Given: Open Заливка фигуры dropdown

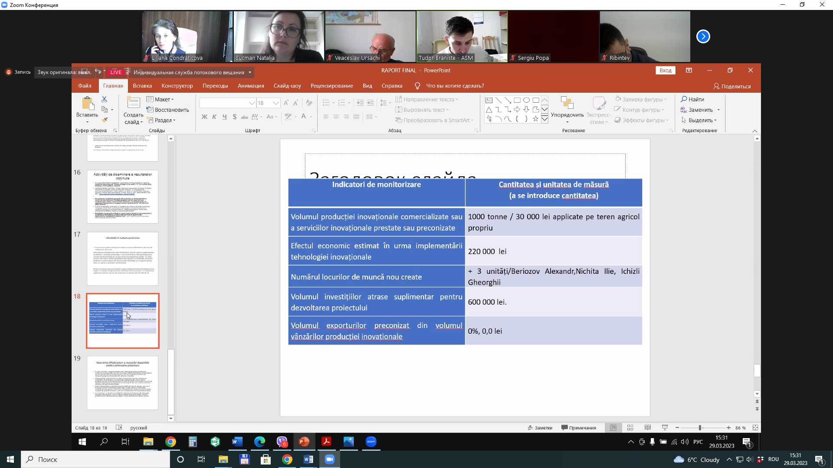Looking at the screenshot, I should coord(641,99).
